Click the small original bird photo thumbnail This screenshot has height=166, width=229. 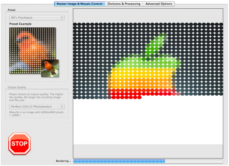pos(50,68)
